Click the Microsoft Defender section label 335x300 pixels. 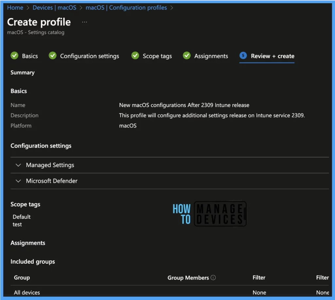(x=52, y=181)
